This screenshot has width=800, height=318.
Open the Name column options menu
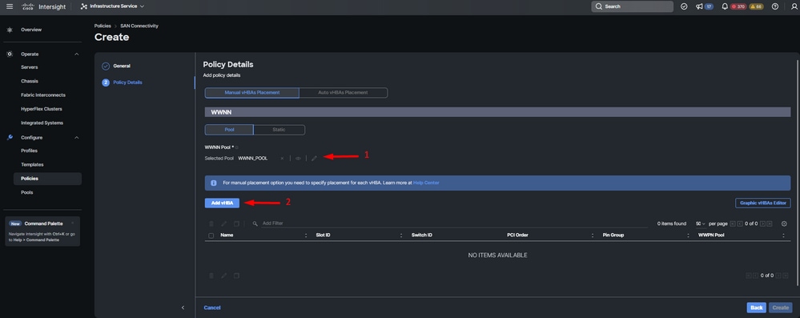(x=306, y=235)
